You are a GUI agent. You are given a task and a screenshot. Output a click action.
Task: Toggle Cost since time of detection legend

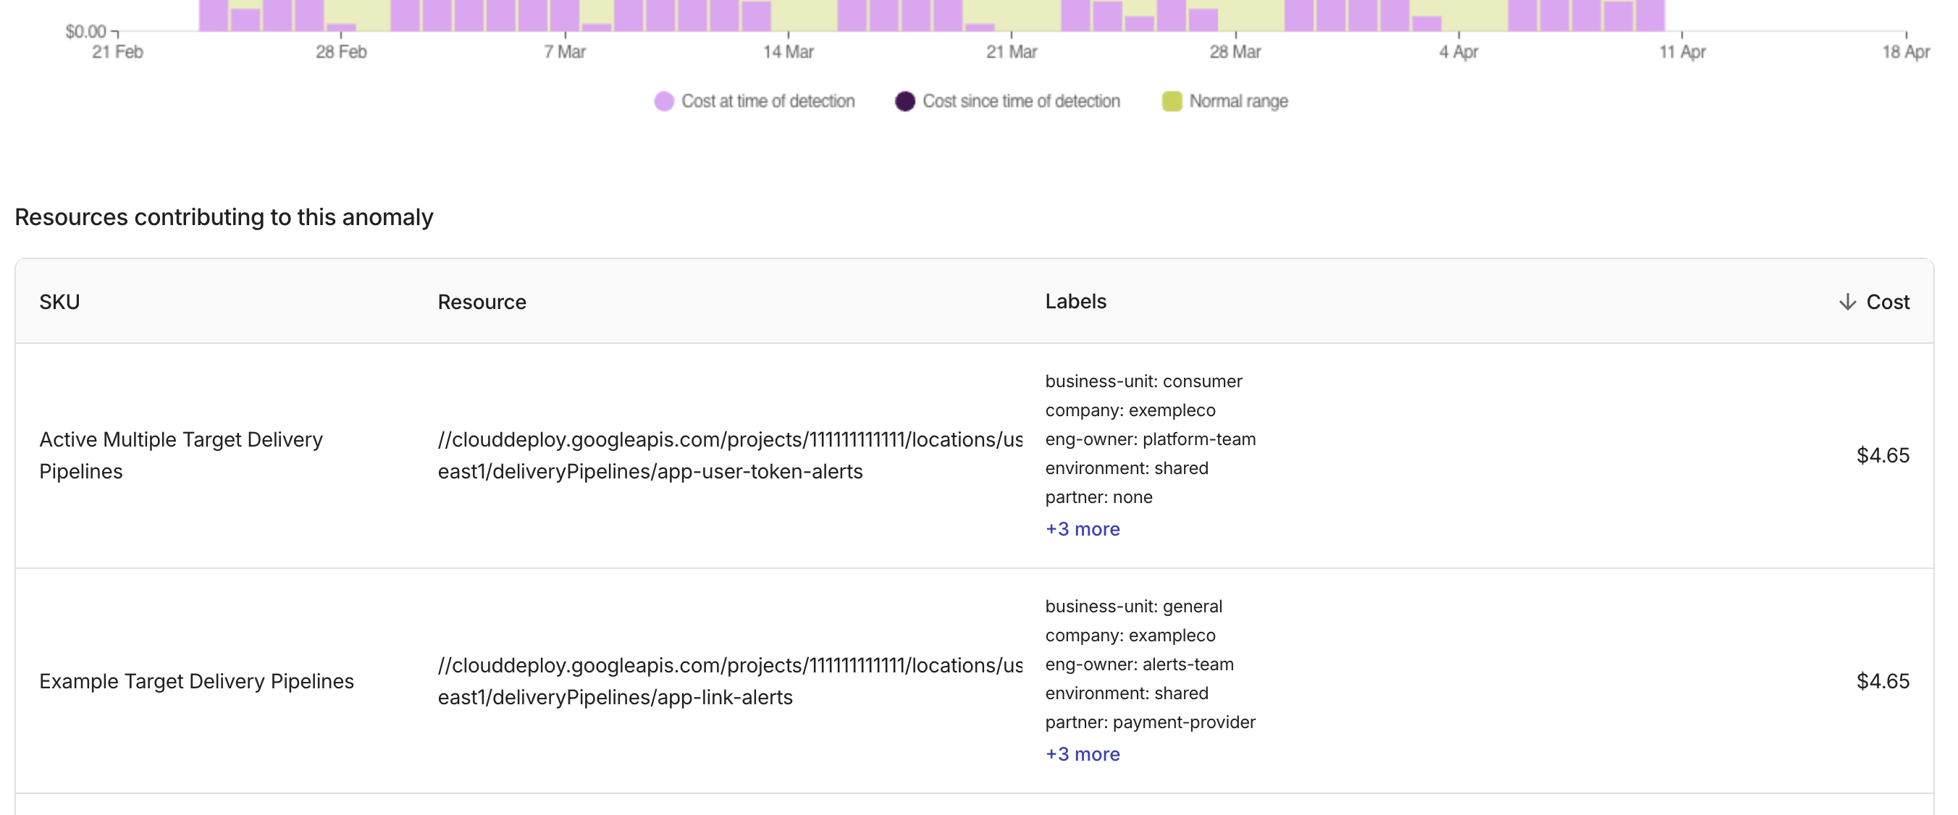tap(1007, 101)
